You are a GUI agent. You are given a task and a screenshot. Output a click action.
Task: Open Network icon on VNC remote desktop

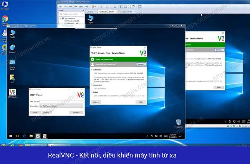click(x=12, y=49)
